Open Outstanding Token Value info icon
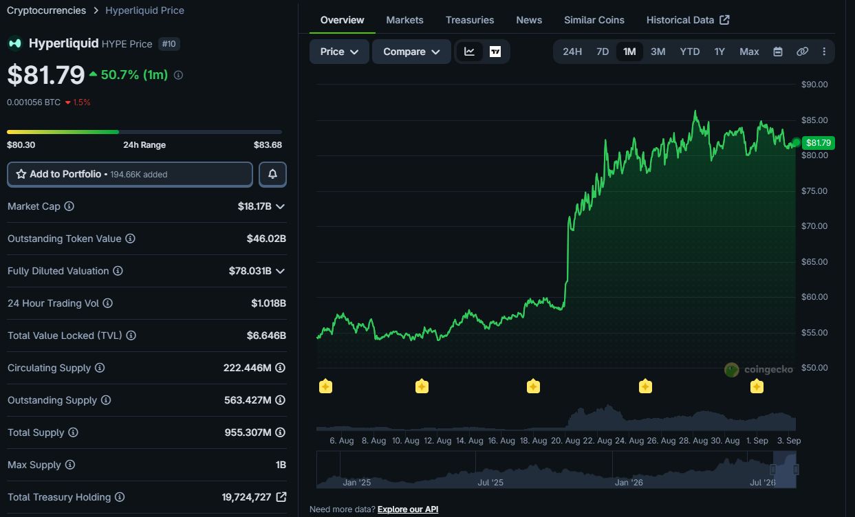 [130, 239]
